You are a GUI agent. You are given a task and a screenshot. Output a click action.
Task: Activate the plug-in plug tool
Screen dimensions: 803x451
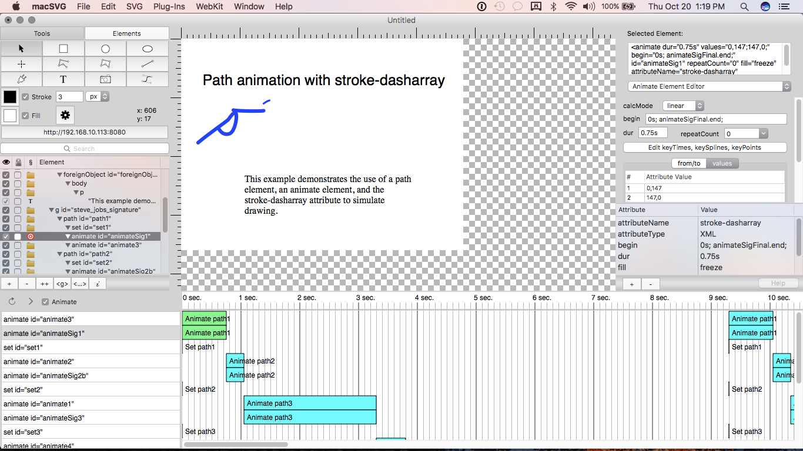pos(21,79)
